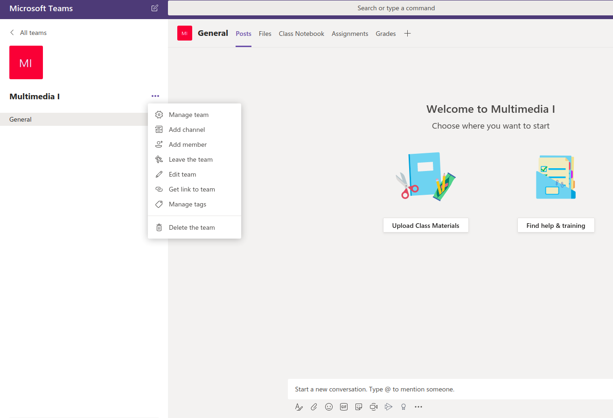This screenshot has height=418, width=613.
Task: Click the new chat compose icon
Action: (155, 8)
